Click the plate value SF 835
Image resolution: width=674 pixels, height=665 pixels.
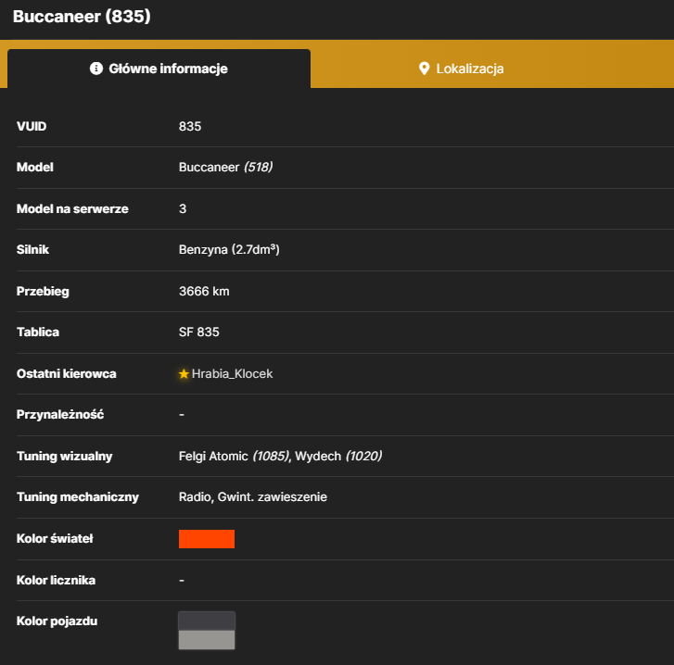(x=199, y=332)
